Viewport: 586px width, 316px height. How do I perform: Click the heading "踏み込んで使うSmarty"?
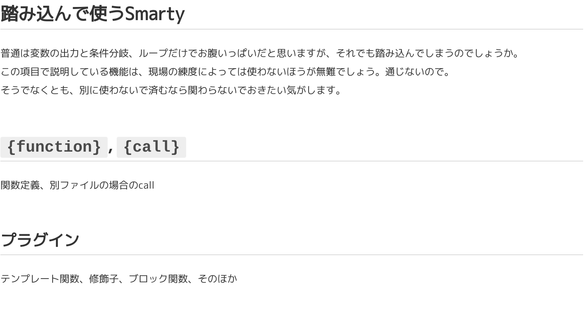tap(92, 14)
